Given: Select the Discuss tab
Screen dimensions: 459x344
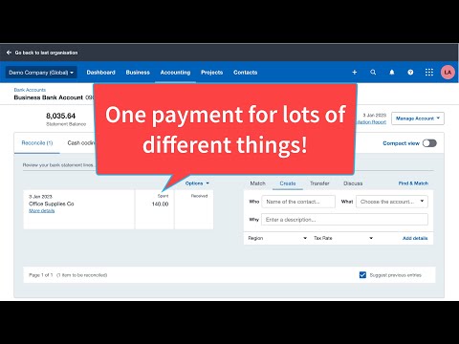Looking at the screenshot, I should click(x=353, y=183).
